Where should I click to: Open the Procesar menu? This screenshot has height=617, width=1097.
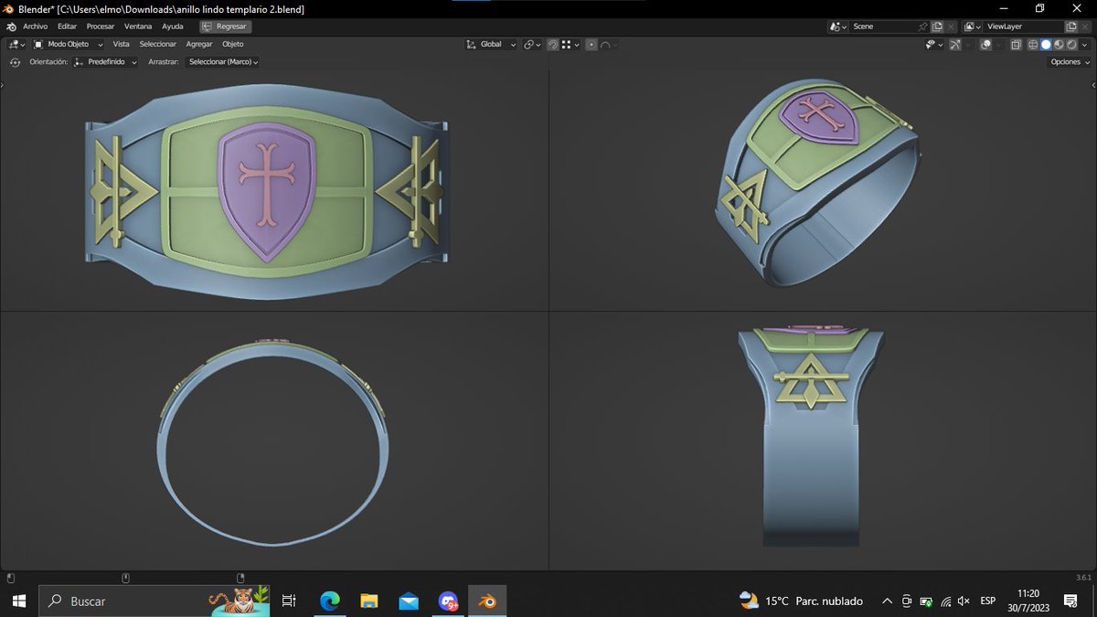coord(101,27)
